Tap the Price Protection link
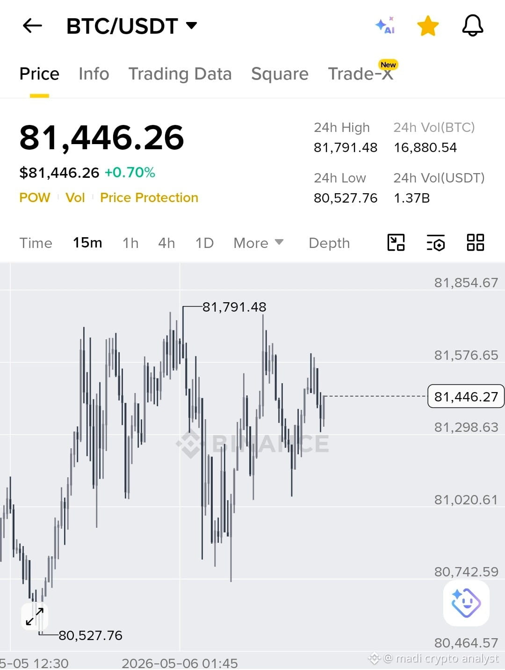Screen dimensions: 505x670 point(149,197)
